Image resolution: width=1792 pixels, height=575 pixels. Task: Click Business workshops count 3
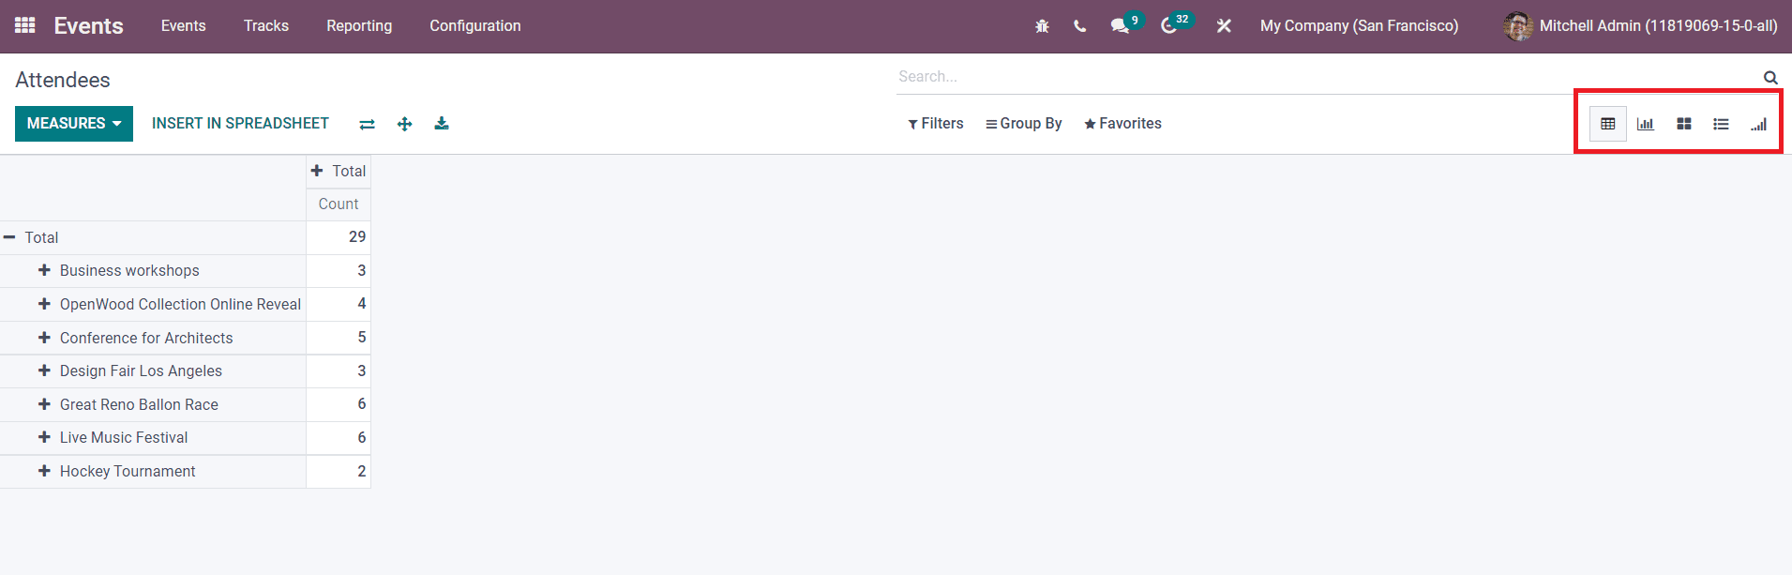tap(339, 270)
